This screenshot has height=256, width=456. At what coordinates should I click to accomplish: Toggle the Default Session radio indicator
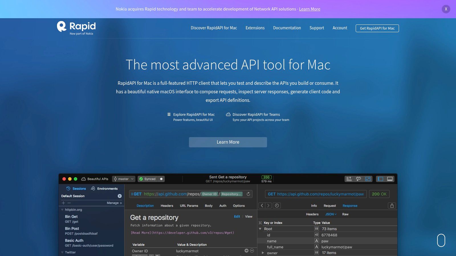[x=120, y=196]
